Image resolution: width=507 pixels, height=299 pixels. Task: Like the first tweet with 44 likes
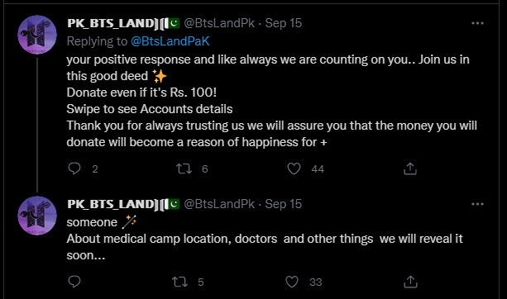coord(294,168)
